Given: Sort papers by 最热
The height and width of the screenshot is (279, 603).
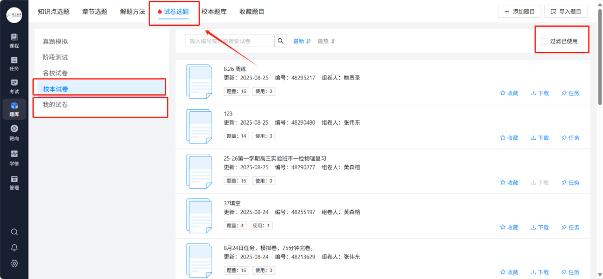Looking at the screenshot, I should point(326,41).
